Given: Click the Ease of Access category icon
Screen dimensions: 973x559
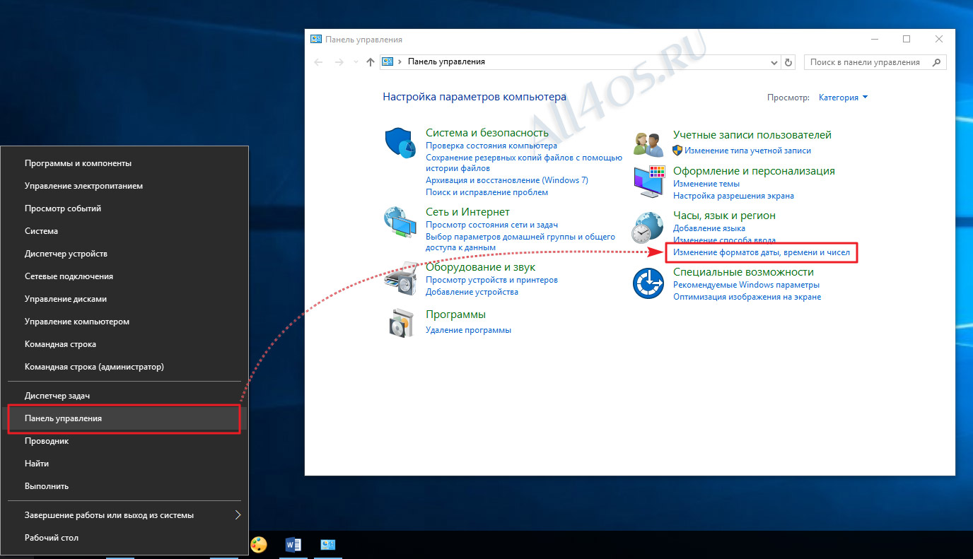Looking at the screenshot, I should 648,284.
